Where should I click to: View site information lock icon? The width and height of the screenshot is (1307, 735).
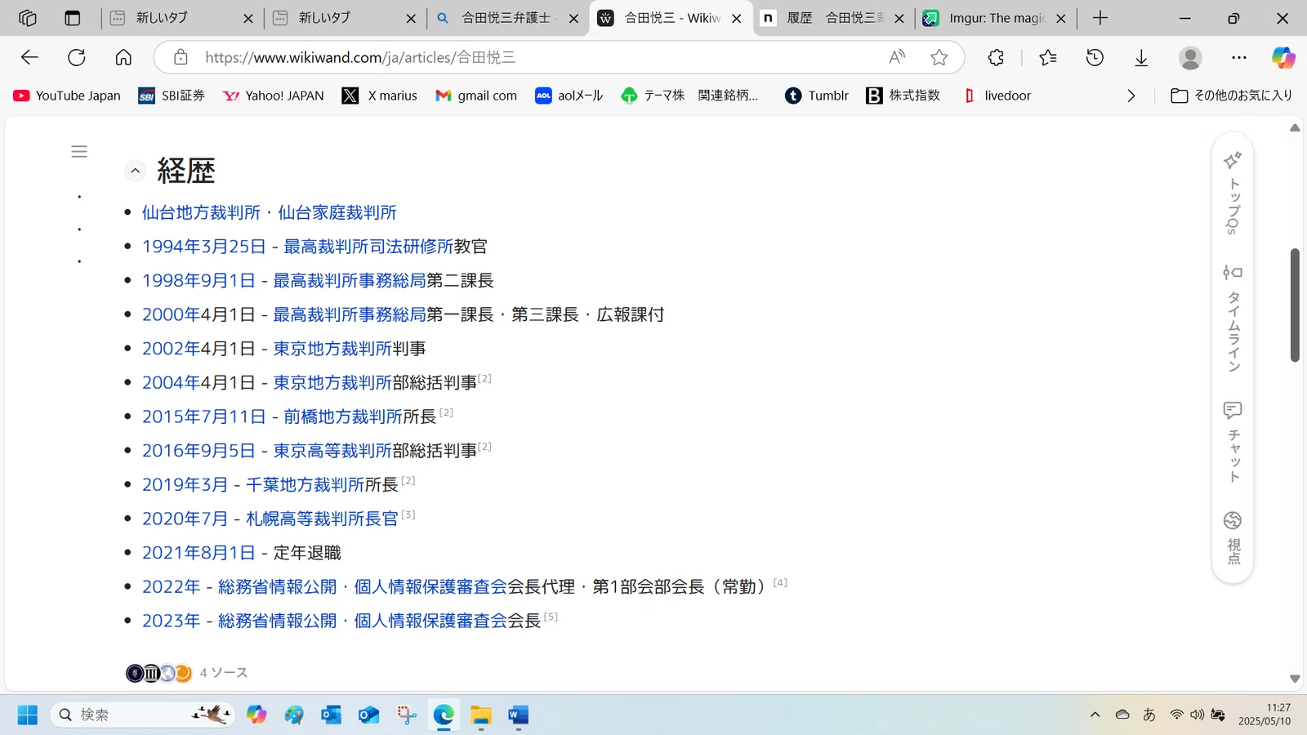[181, 57]
